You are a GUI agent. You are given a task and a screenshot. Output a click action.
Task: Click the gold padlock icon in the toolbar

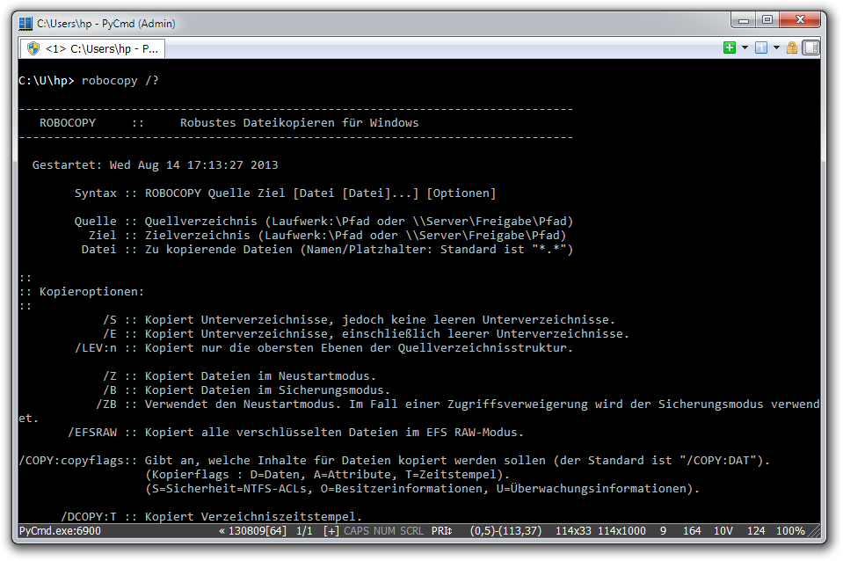point(792,47)
